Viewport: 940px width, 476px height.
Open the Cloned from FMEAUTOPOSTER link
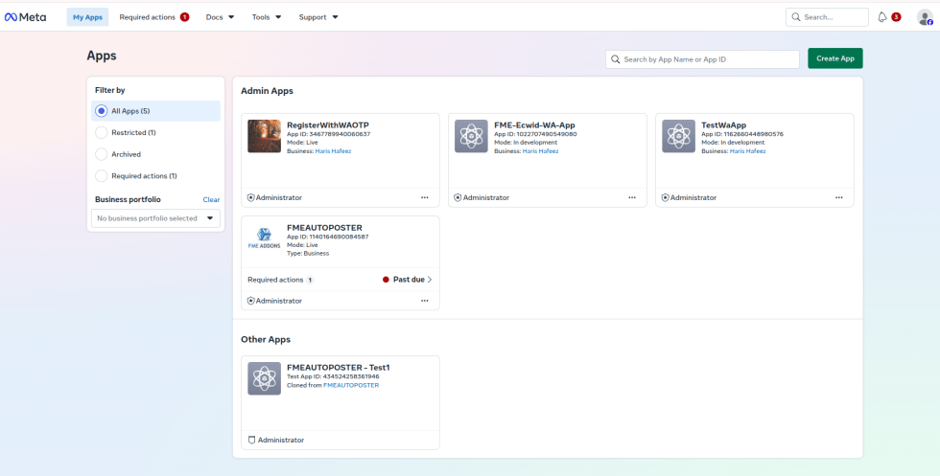(351, 386)
